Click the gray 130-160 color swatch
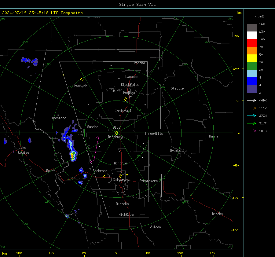This screenshot has height=257, width=275. pyautogui.click(x=252, y=28)
